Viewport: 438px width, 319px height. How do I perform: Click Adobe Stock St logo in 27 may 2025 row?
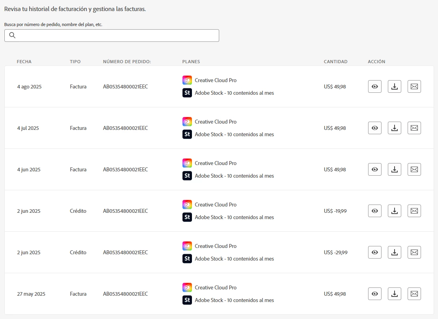(187, 300)
